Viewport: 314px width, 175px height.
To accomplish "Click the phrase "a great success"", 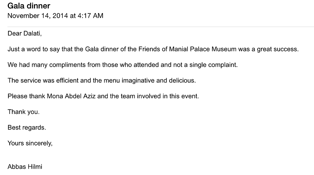I will click(x=274, y=49).
